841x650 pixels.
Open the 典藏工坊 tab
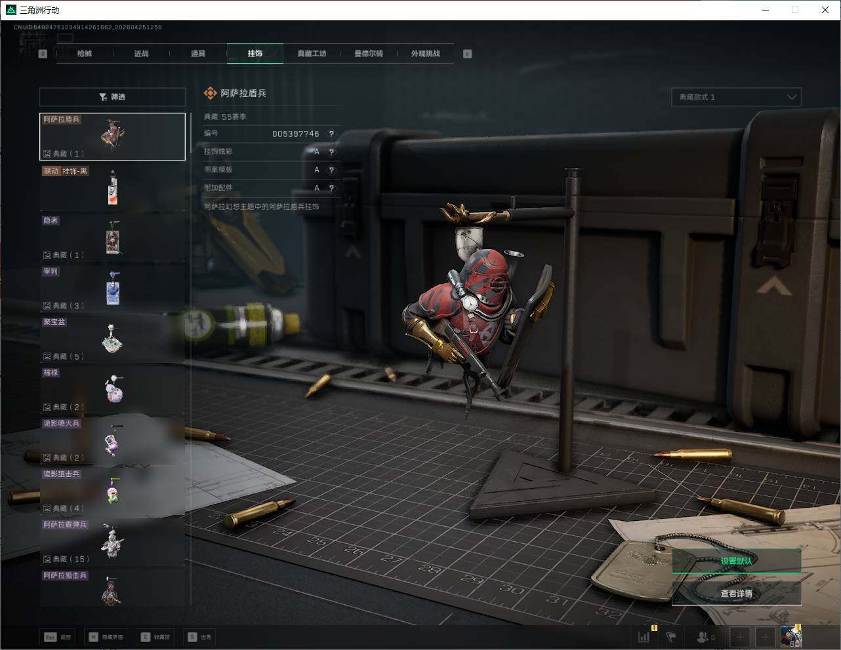[x=312, y=54]
